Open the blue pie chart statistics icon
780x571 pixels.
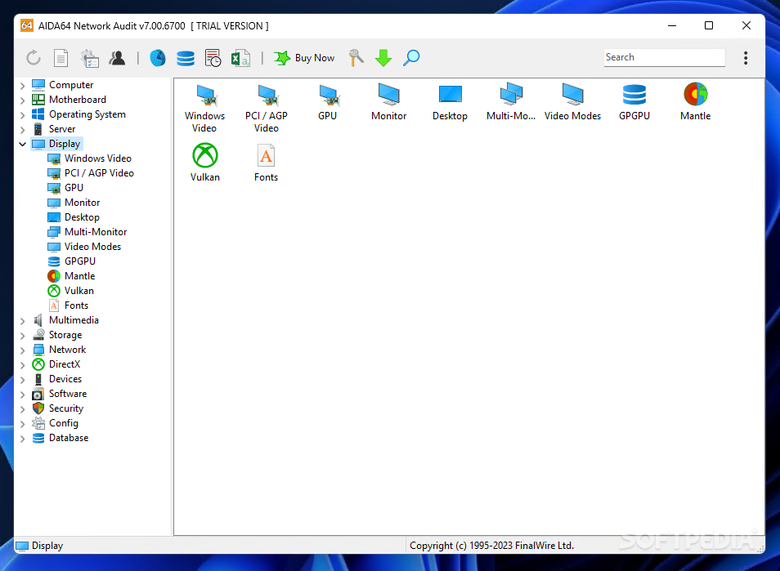point(158,58)
